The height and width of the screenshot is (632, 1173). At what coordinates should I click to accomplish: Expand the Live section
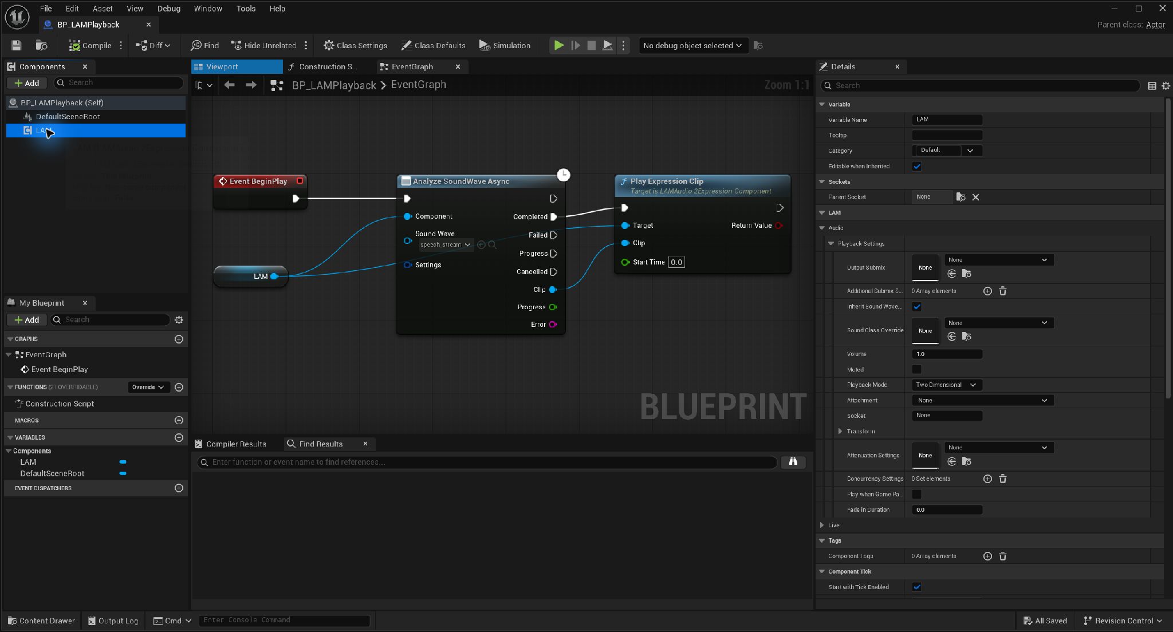click(x=822, y=525)
